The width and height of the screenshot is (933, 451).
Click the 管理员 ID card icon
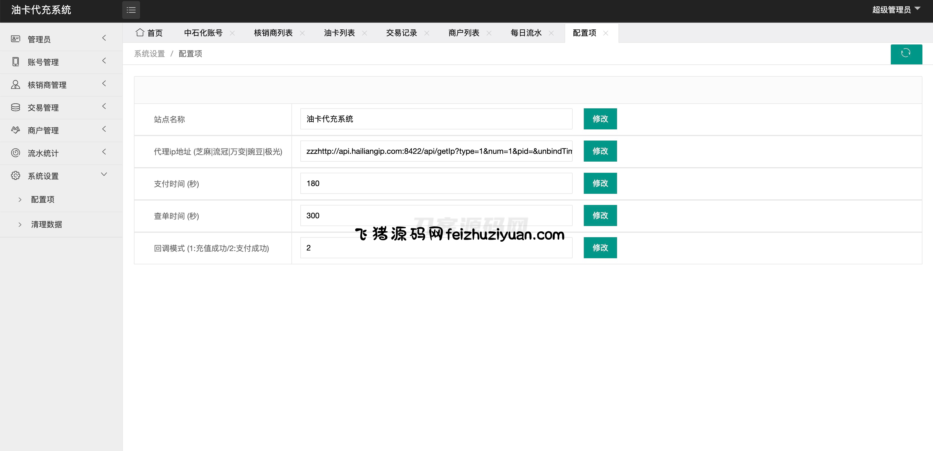point(16,39)
